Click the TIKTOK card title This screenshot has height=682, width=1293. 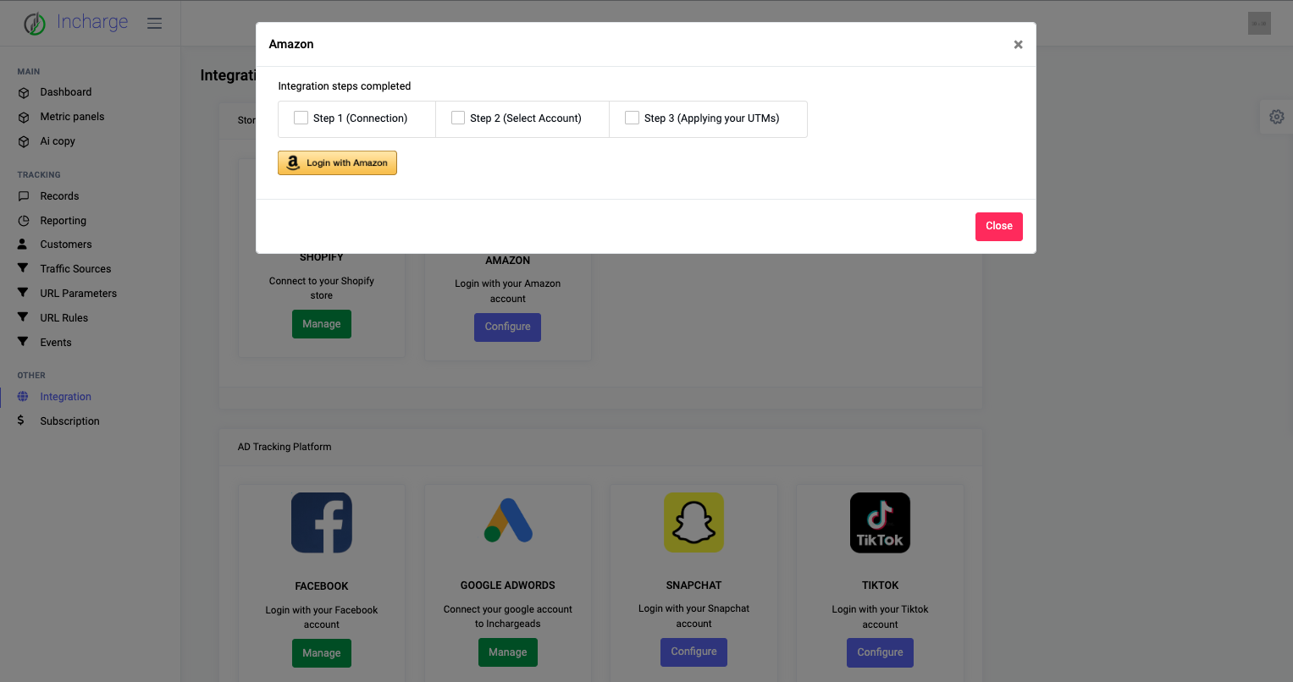tap(880, 586)
